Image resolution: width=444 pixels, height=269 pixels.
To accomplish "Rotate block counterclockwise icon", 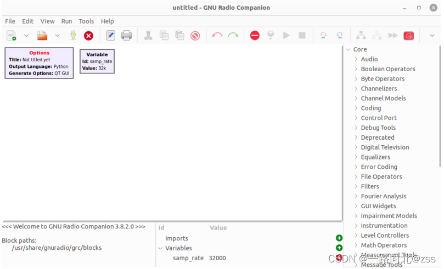I will (x=324, y=35).
